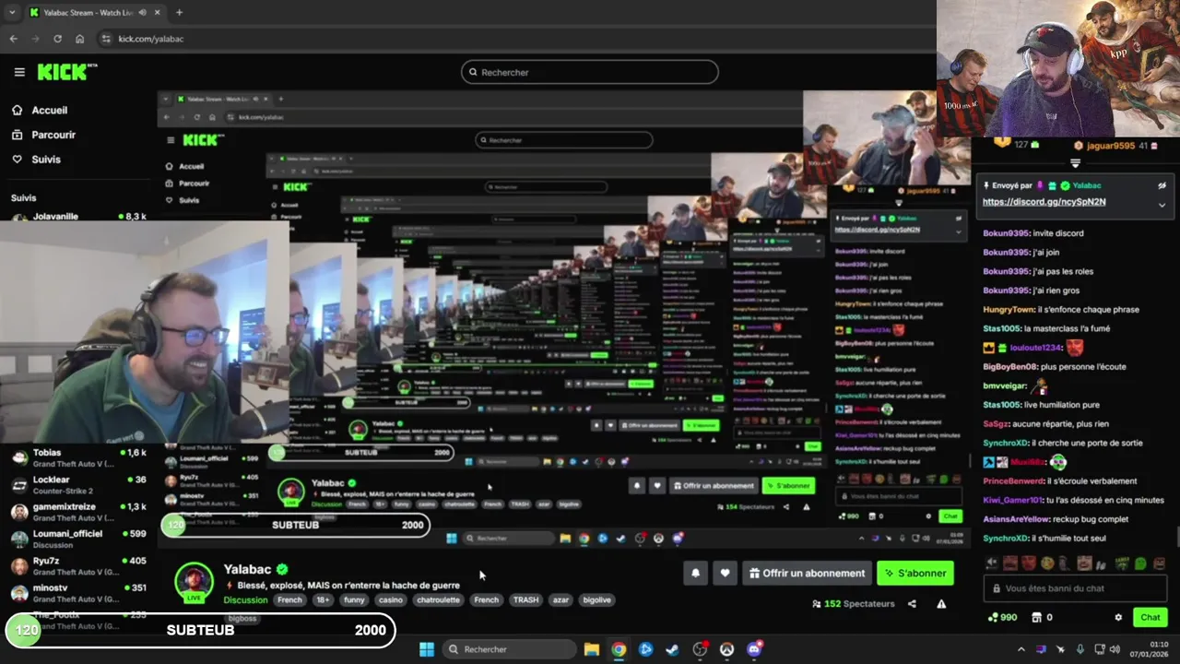Screen dimensions: 1180x664
Task: Open chat settings gear icon
Action: [1118, 618]
